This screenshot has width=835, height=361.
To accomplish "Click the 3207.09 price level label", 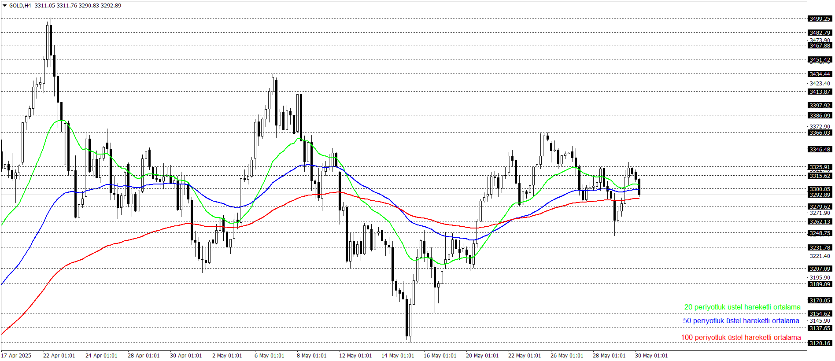I will coord(820,269).
